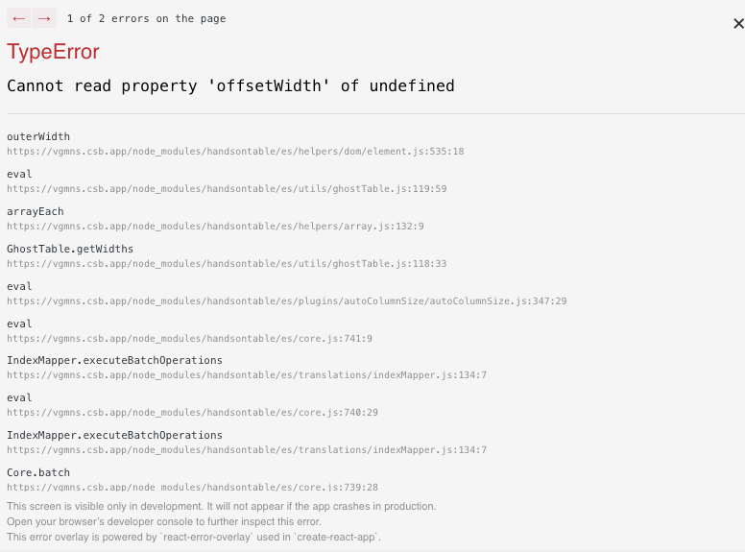
Task: Open Core.batch frame at core.js:739:28
Action: click(x=192, y=487)
